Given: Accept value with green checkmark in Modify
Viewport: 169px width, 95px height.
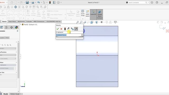Looking at the screenshot, I should click(x=58, y=29).
